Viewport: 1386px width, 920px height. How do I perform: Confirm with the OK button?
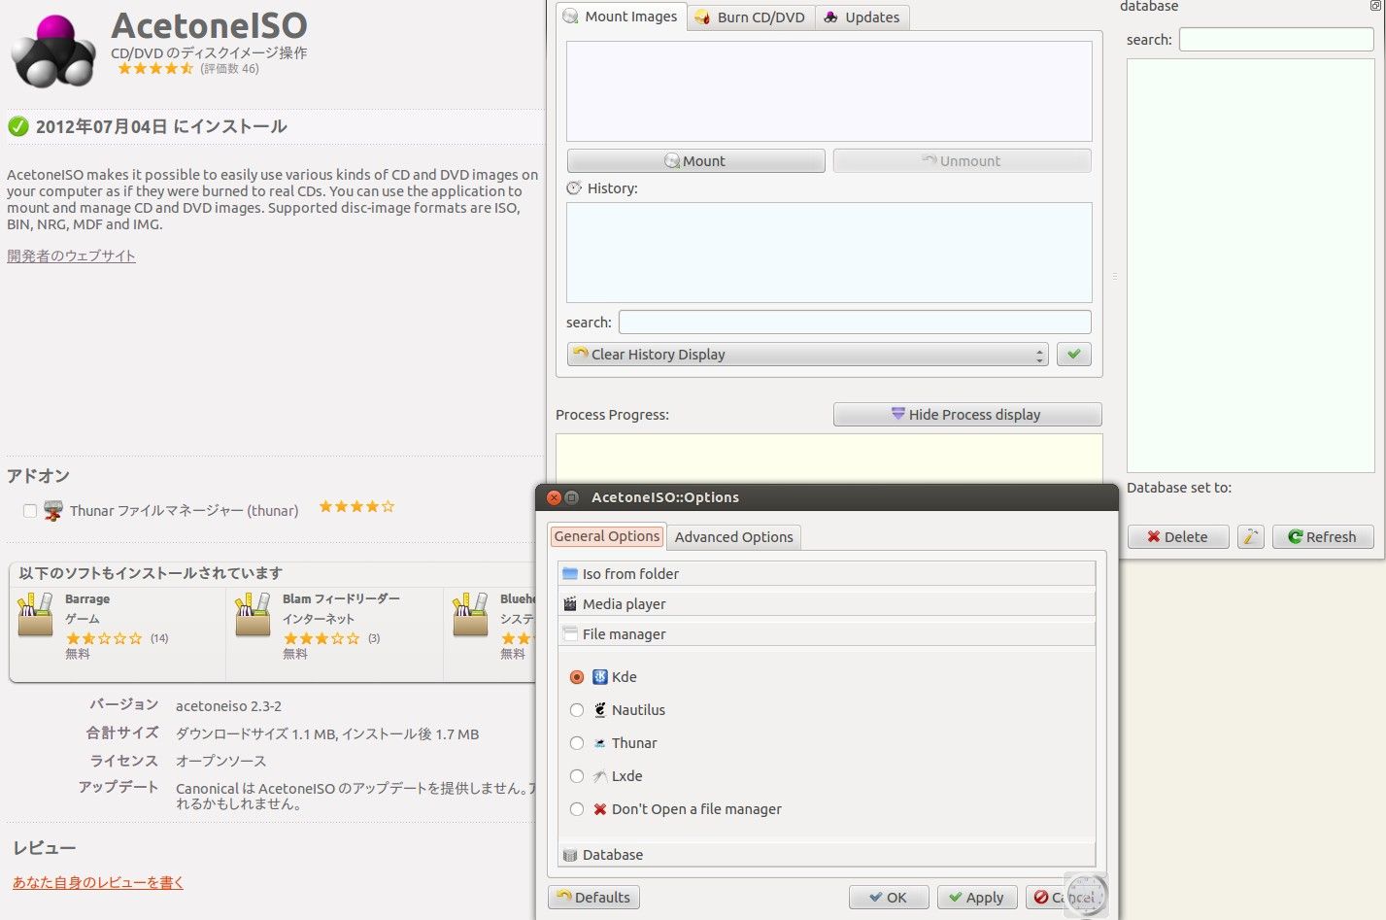[889, 898]
